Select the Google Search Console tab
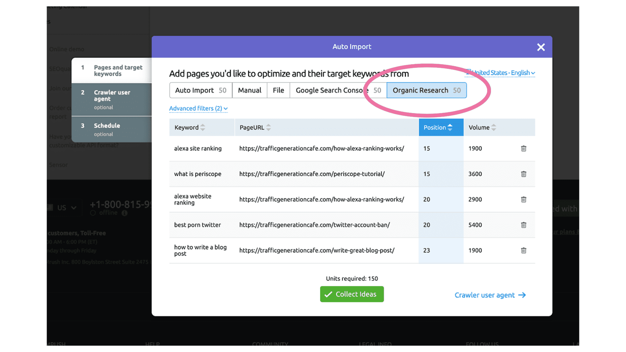 pos(331,90)
